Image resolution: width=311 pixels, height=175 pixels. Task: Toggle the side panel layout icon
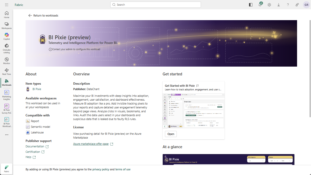point(251,5)
